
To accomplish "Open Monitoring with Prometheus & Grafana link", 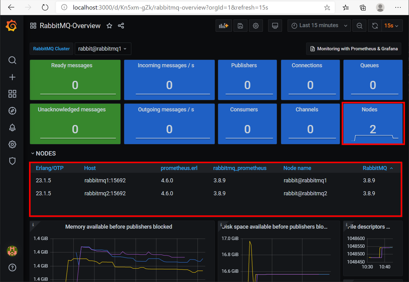I will pos(353,49).
